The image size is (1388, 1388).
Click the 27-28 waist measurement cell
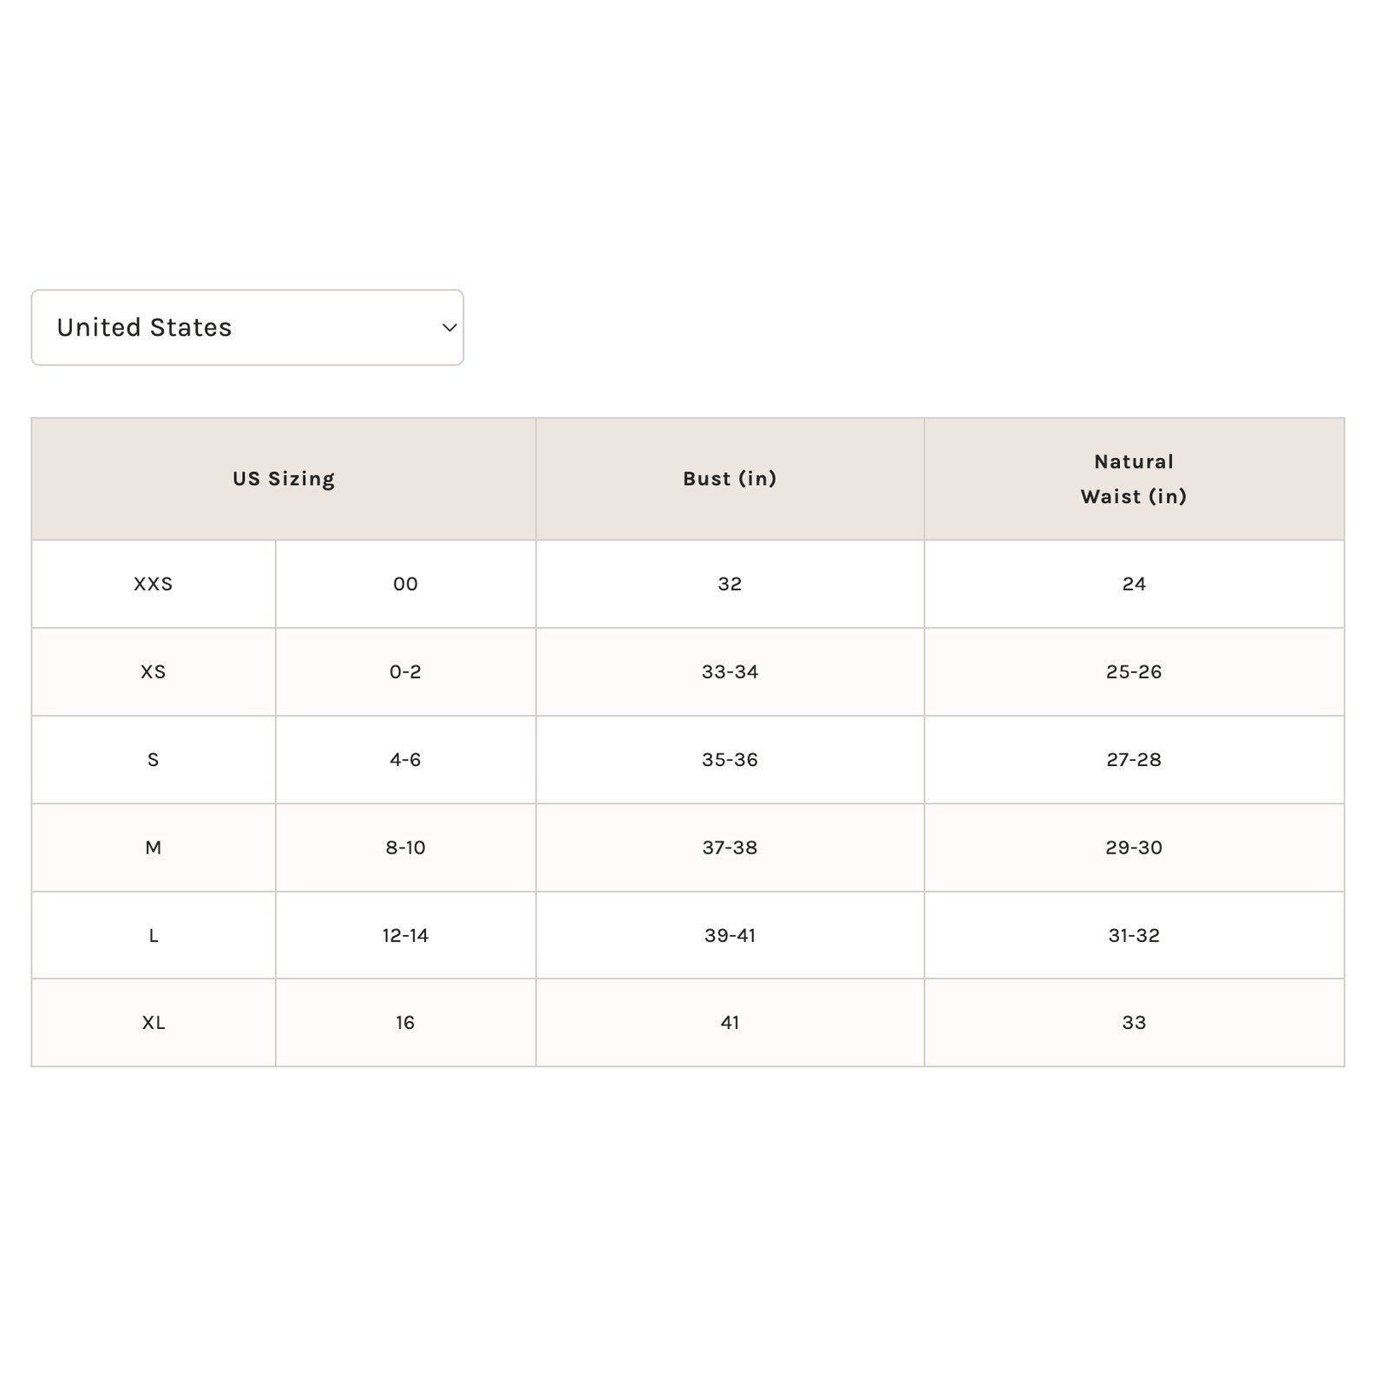(1135, 760)
